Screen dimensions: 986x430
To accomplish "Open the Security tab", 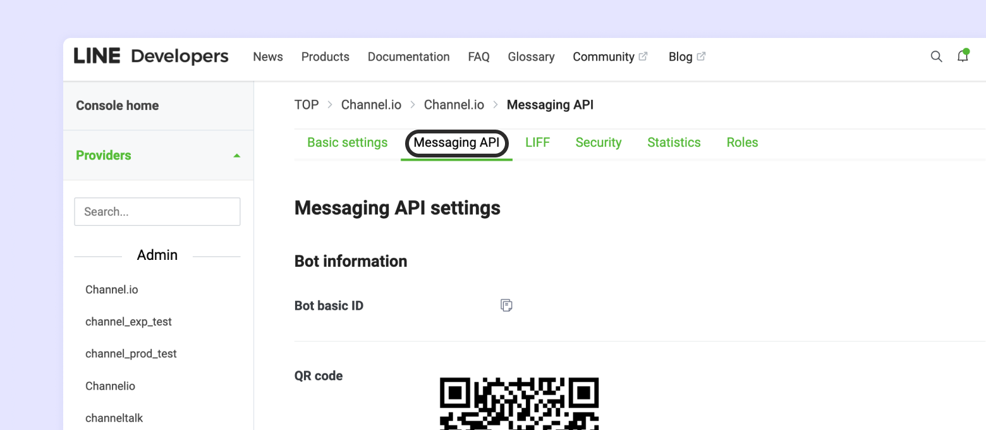I will coord(599,142).
